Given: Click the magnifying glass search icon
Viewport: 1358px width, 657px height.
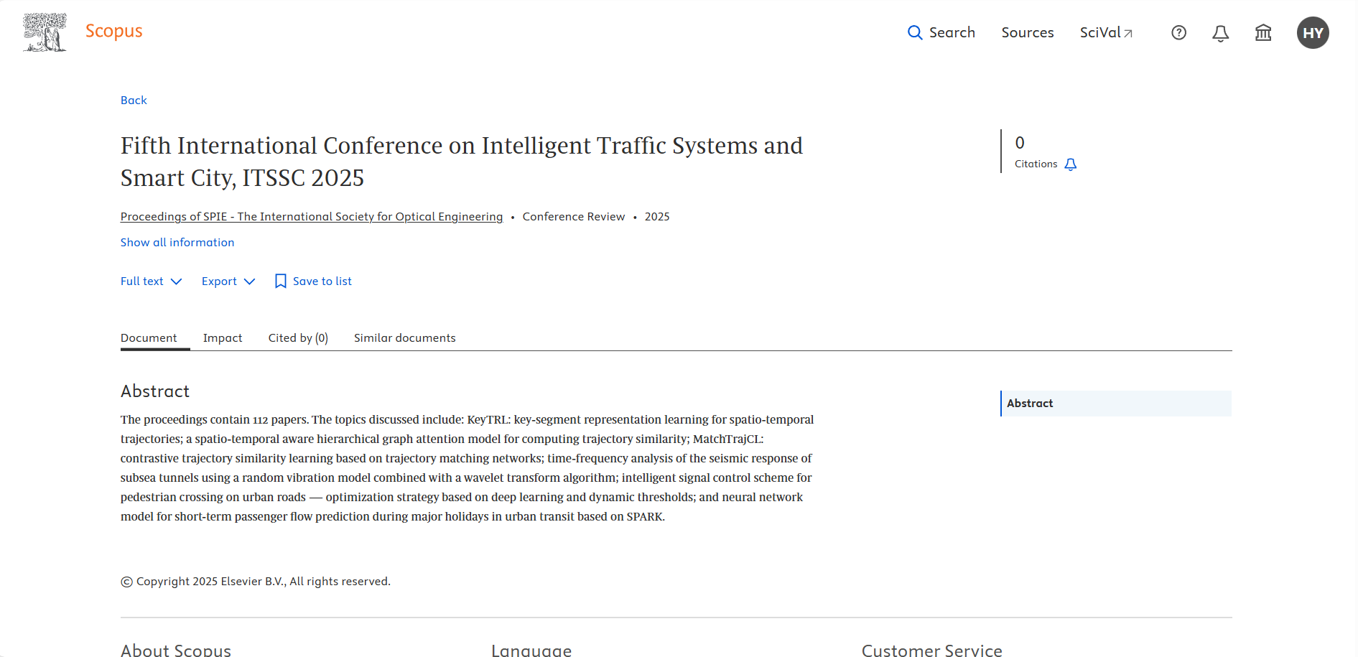Looking at the screenshot, I should pyautogui.click(x=914, y=32).
